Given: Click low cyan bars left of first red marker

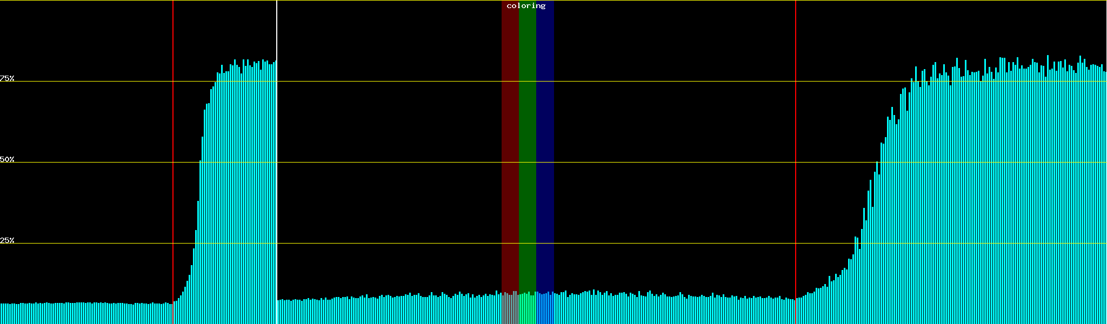Looking at the screenshot, I should (86, 314).
